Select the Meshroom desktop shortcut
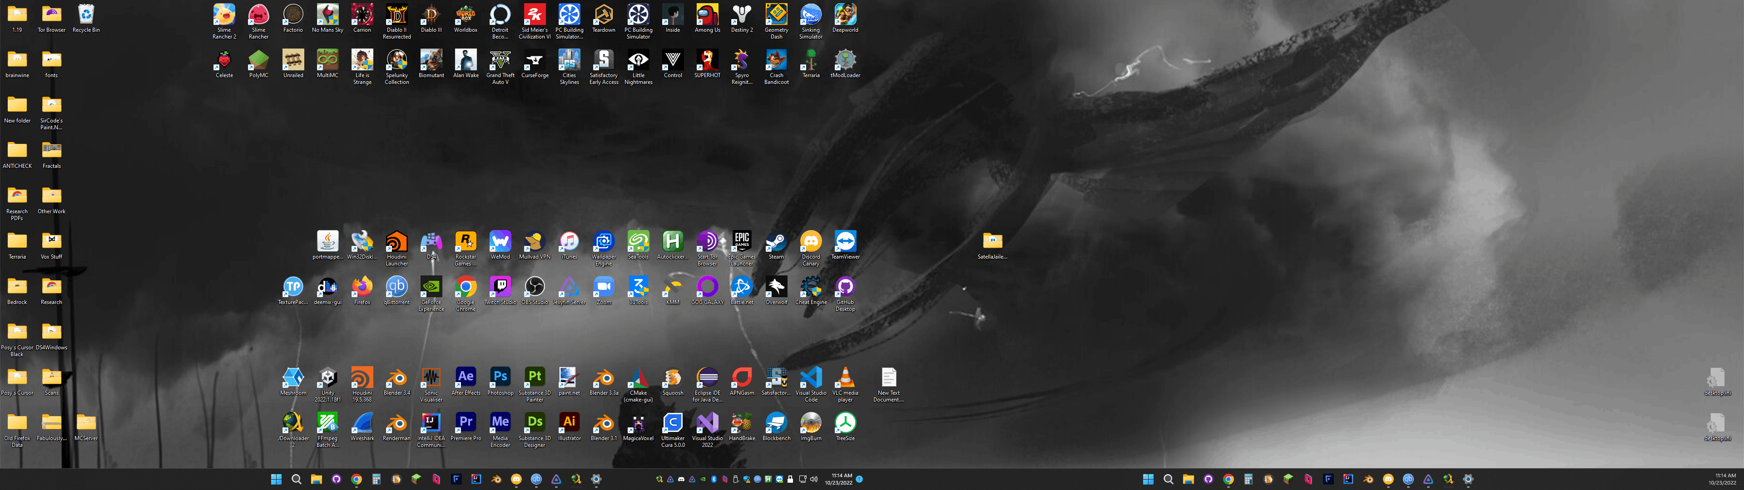The height and width of the screenshot is (490, 1744). (293, 381)
